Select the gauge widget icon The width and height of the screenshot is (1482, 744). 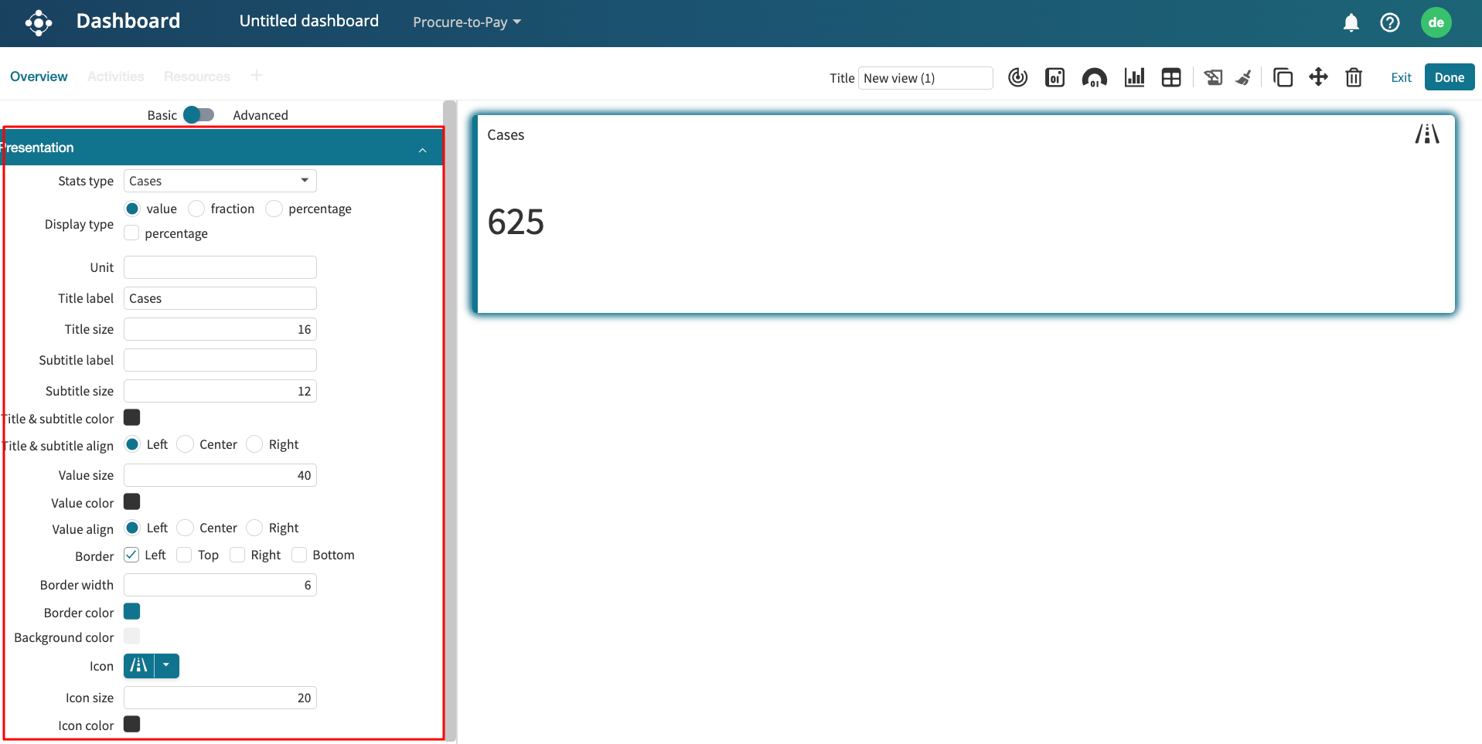coord(1094,77)
